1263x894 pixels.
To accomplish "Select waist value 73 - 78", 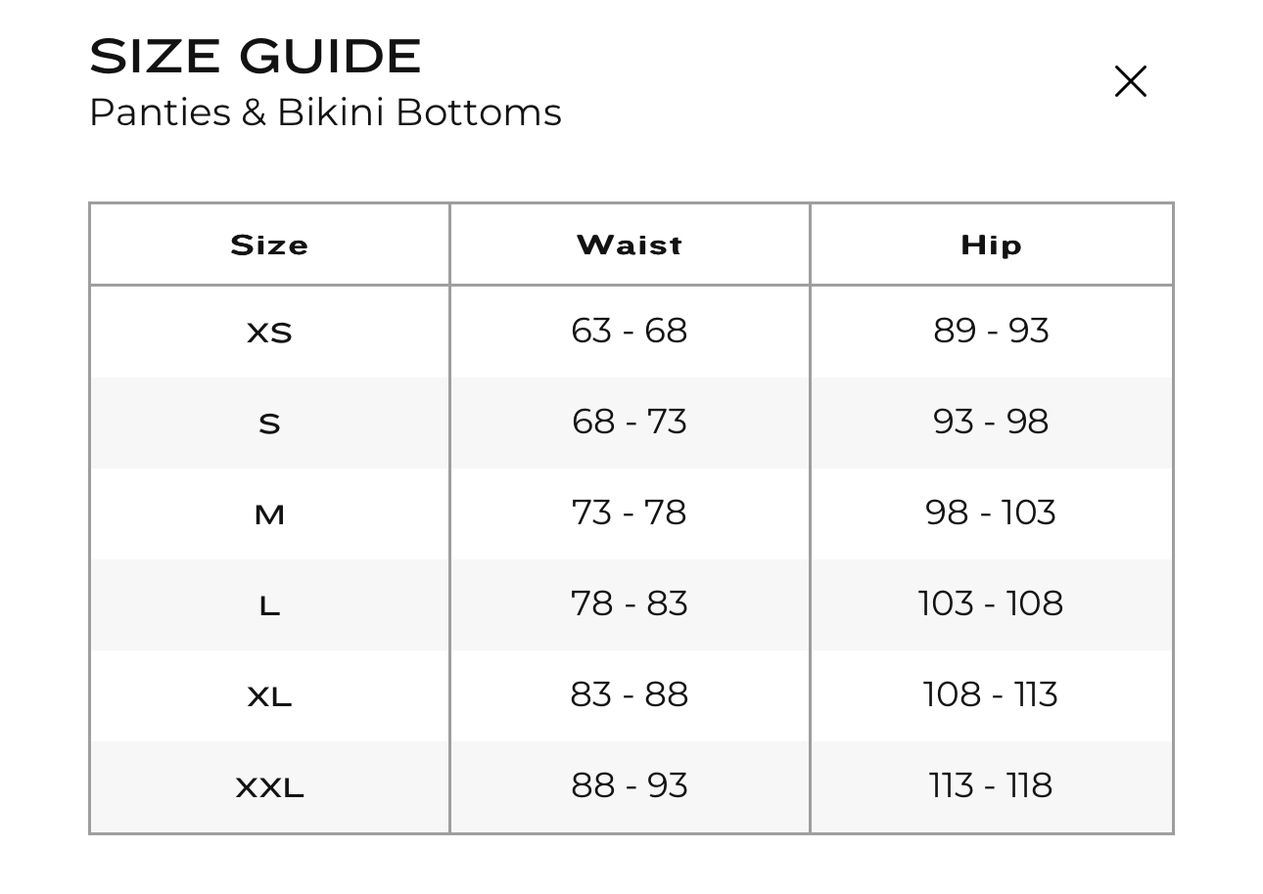I will tap(630, 513).
